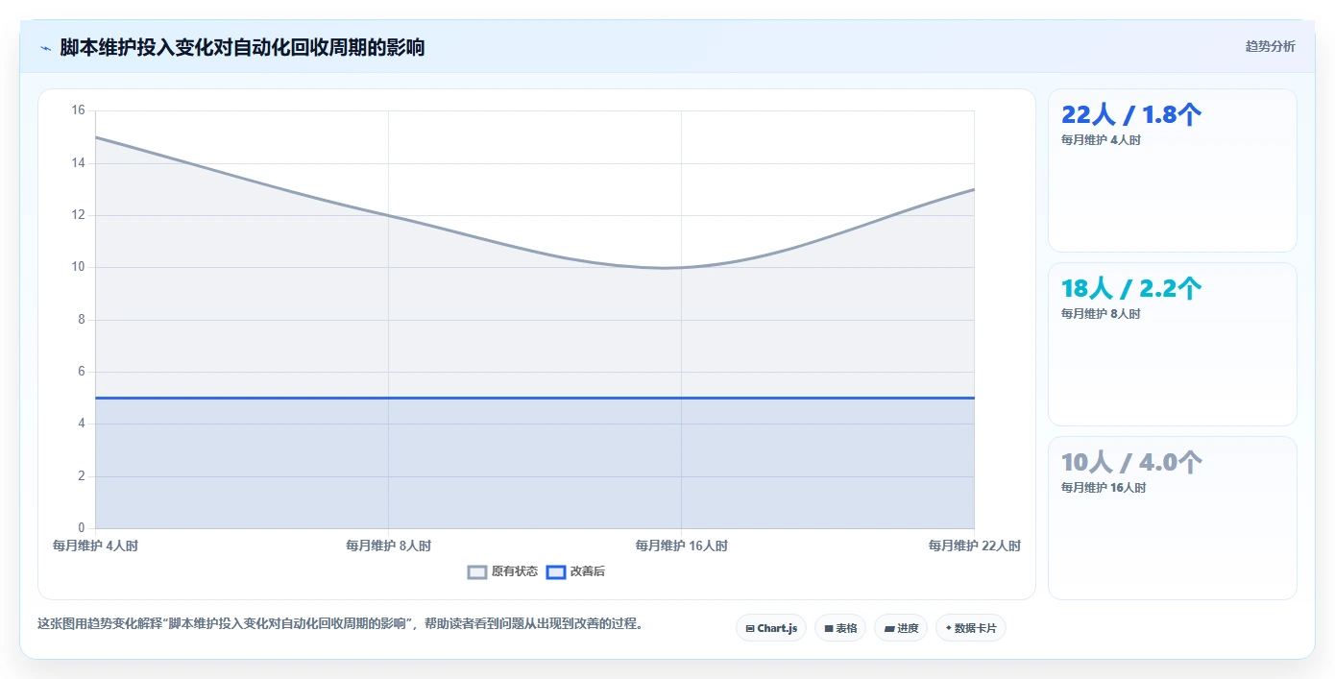Click the icon inside 进度 chip

click(889, 629)
